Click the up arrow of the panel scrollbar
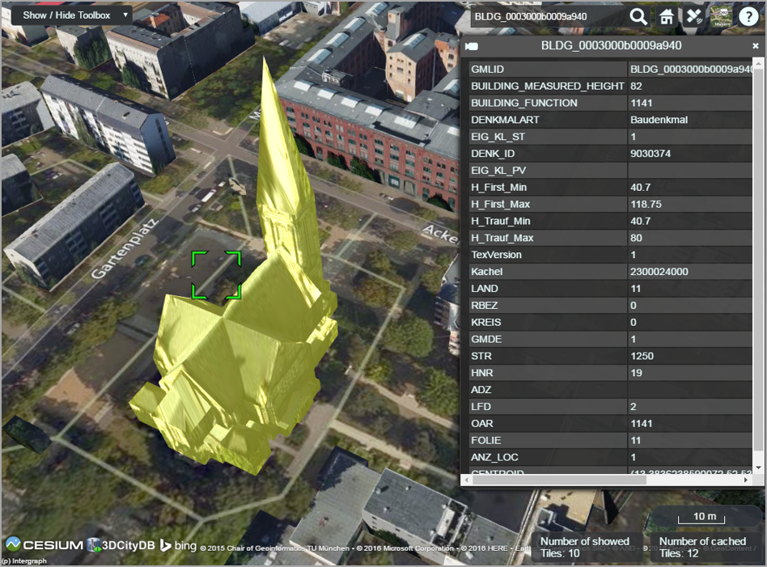 pyautogui.click(x=758, y=64)
